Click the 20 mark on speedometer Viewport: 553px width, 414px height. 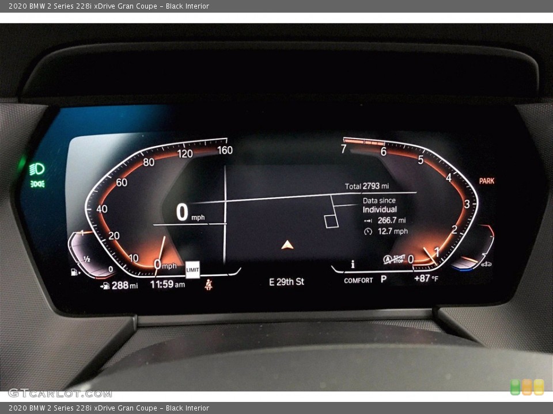point(113,236)
